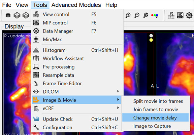The image size is (194, 135).
Task: Open the View control toolbar icon at right
Action: pos(171,15)
